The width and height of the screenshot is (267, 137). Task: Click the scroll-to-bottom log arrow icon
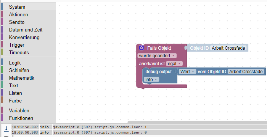tap(6, 129)
